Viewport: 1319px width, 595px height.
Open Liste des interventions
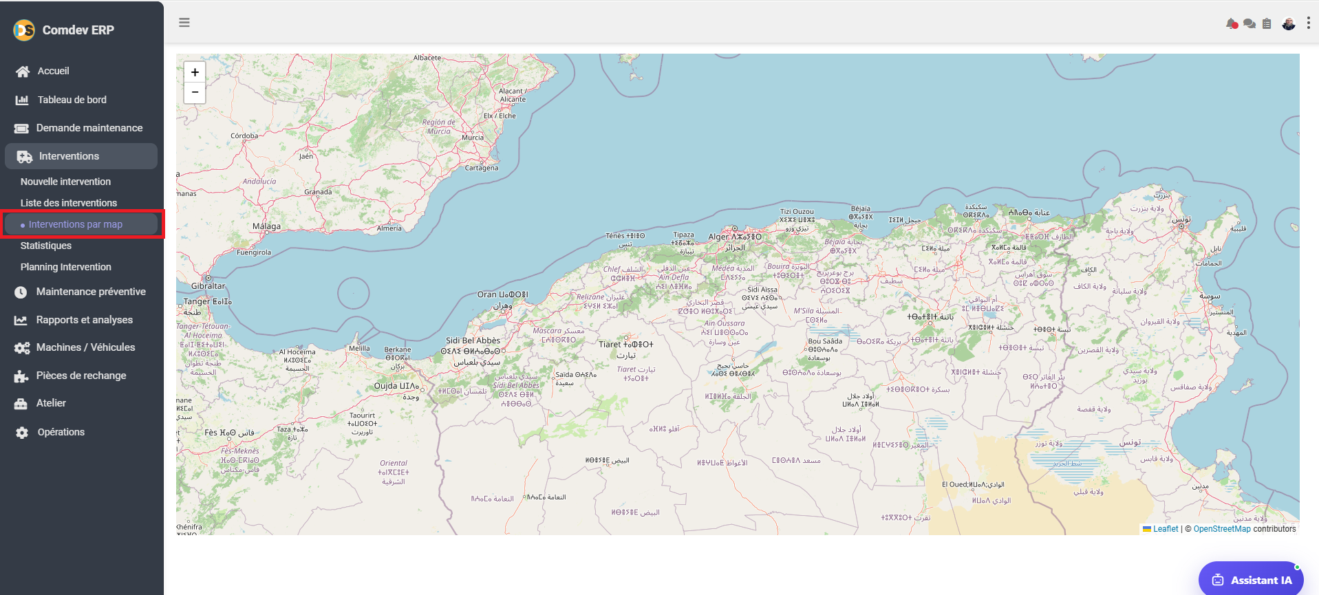69,203
